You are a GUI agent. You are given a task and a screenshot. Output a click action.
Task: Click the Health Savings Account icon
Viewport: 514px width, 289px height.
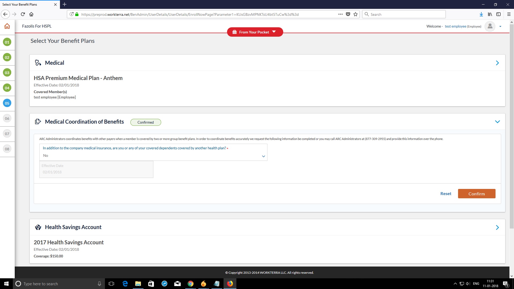point(38,227)
